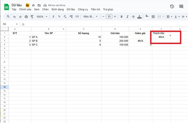Open the comments panel icon
This screenshot has height=123, width=188.
(181, 6)
